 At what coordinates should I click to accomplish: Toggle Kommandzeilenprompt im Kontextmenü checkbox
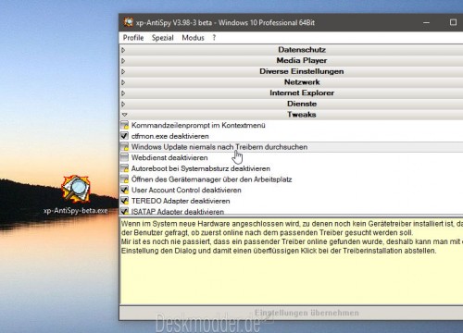coord(124,125)
